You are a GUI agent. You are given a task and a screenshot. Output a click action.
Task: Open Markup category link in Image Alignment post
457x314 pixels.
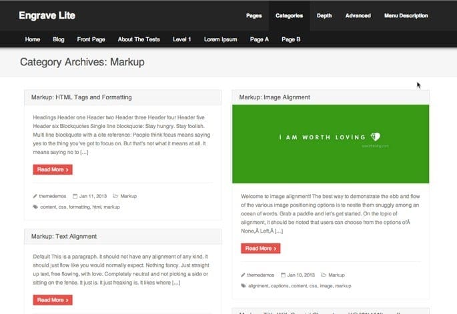pos(337,275)
